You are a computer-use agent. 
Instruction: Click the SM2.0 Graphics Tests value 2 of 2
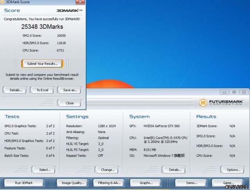coord(50,126)
